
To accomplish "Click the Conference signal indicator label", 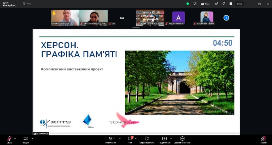I will [41, 133].
